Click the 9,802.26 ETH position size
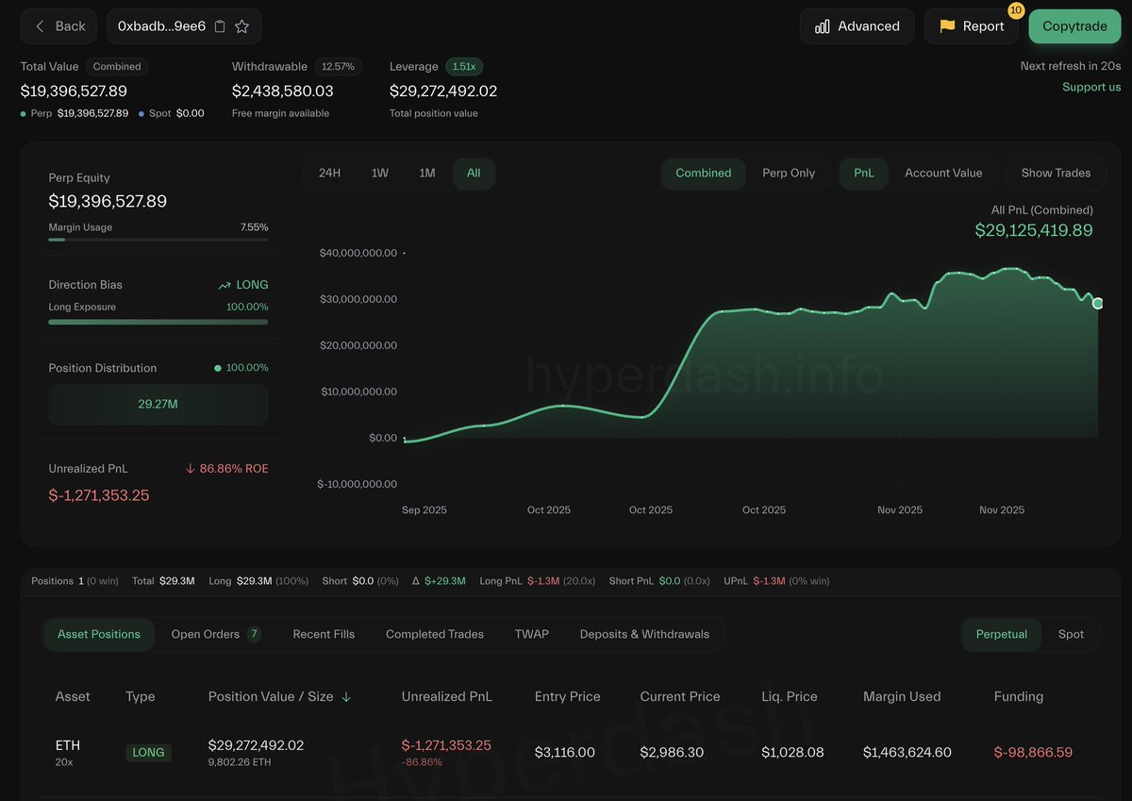The height and width of the screenshot is (801, 1132). pos(240,762)
